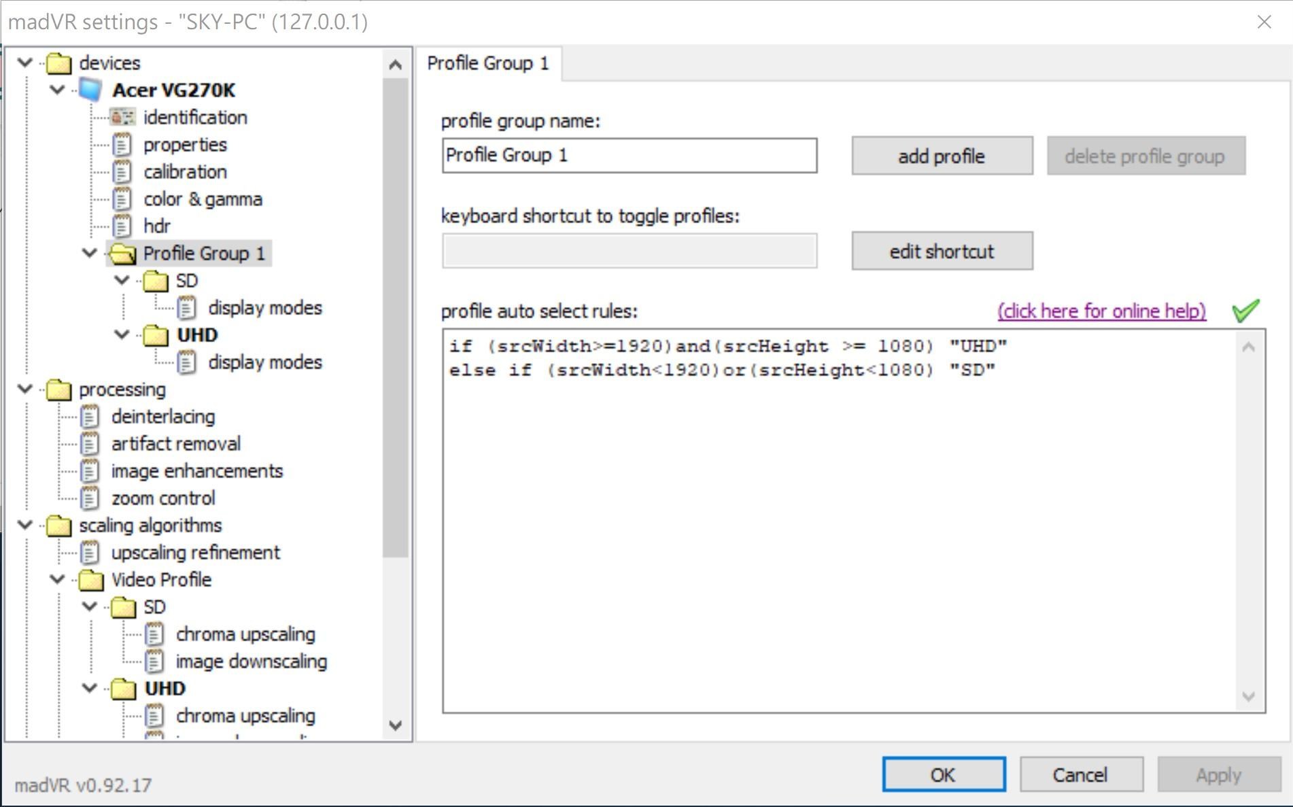Click the Video Profile folder icon
This screenshot has height=807, width=1293.
point(91,580)
